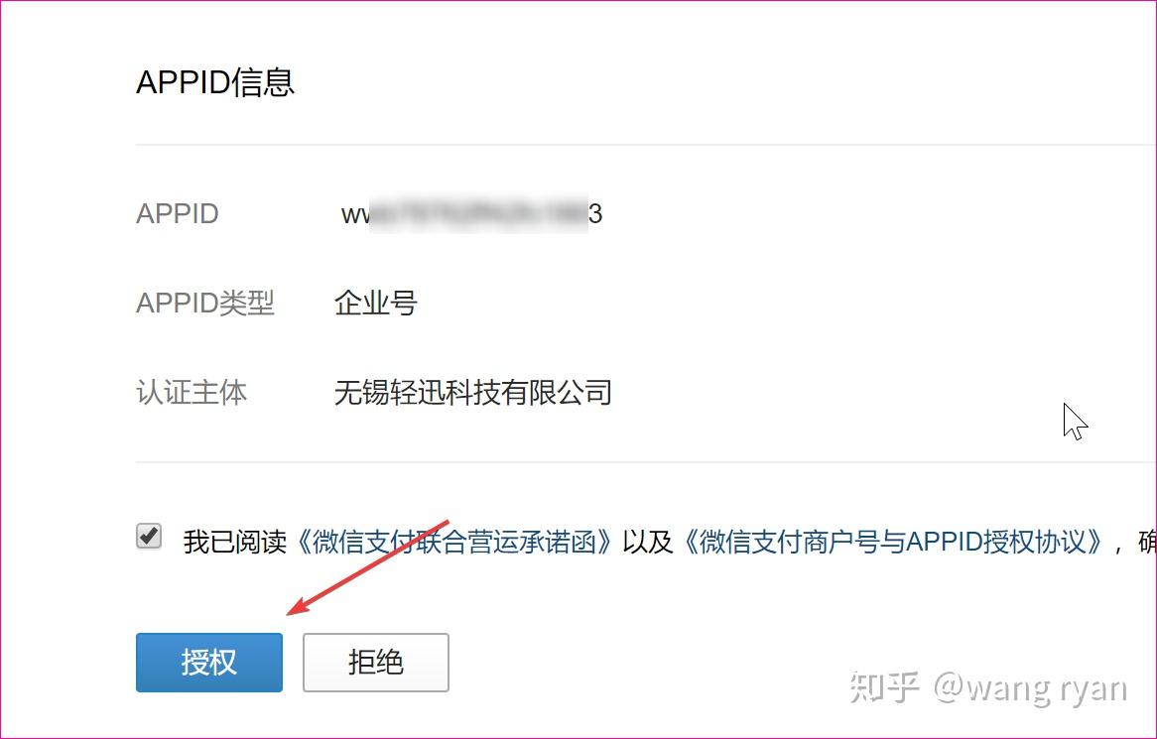Open the 微信支付联合营运承诺函 link

click(454, 542)
